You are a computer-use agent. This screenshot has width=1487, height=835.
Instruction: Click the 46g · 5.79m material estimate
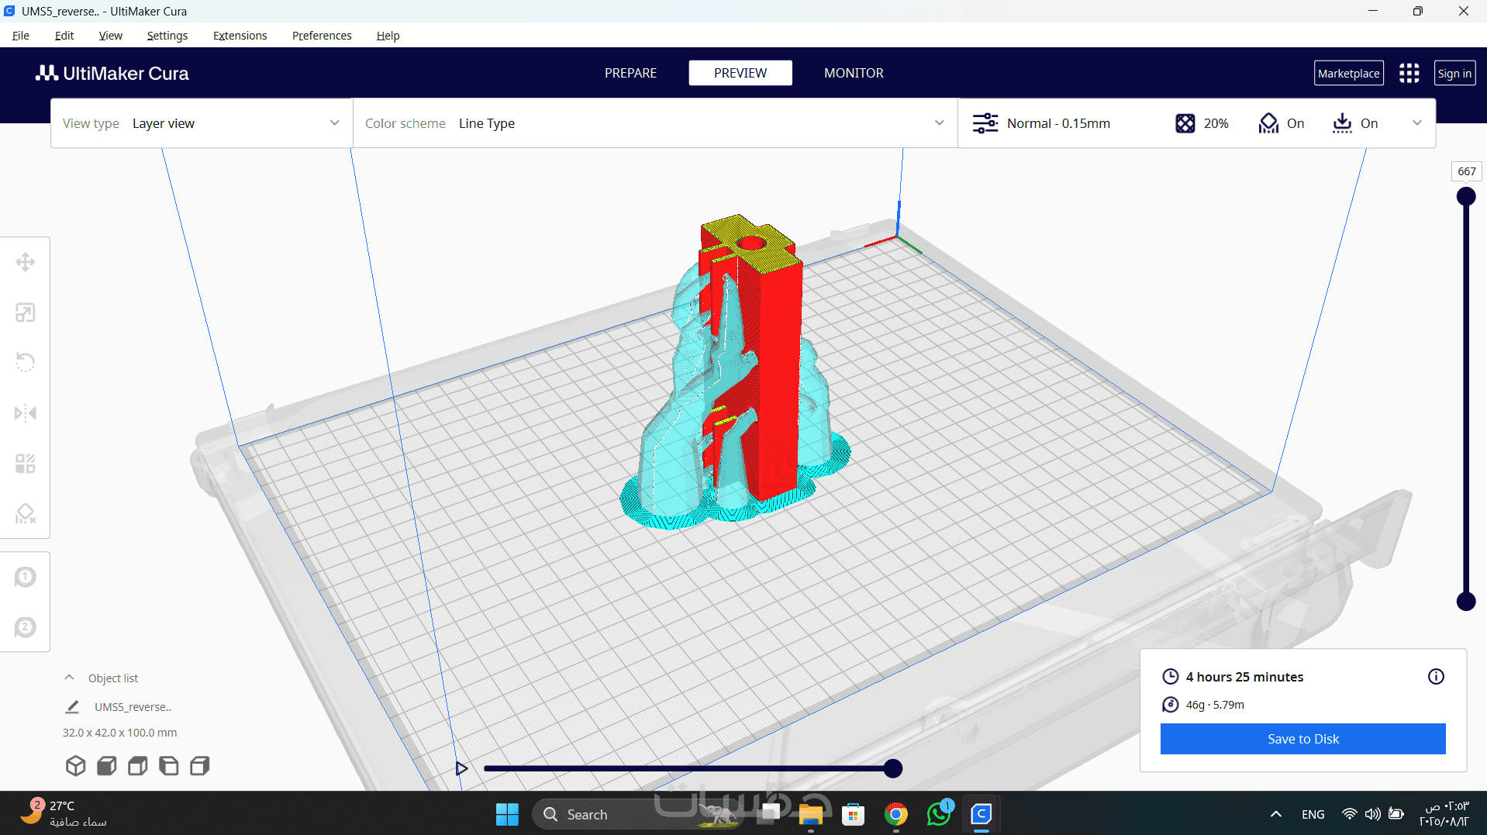[1215, 705]
